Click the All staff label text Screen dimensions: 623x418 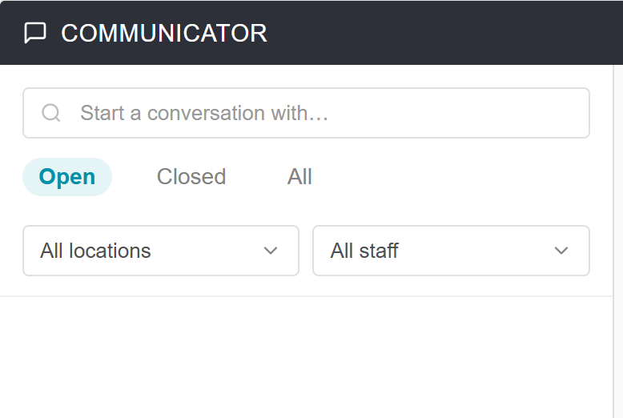[x=364, y=251]
